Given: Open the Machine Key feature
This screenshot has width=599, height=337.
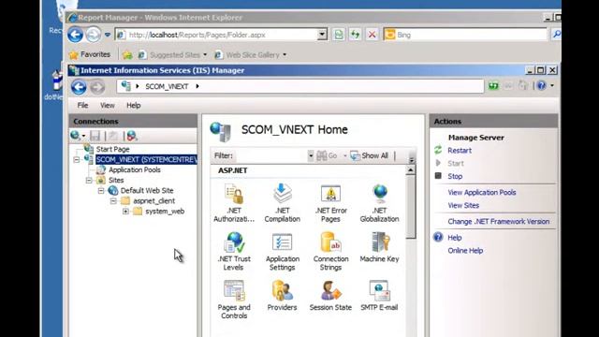Looking at the screenshot, I should pyautogui.click(x=379, y=247).
